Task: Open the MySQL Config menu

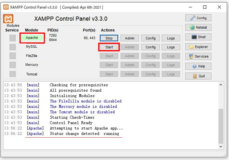Action: [151, 47]
